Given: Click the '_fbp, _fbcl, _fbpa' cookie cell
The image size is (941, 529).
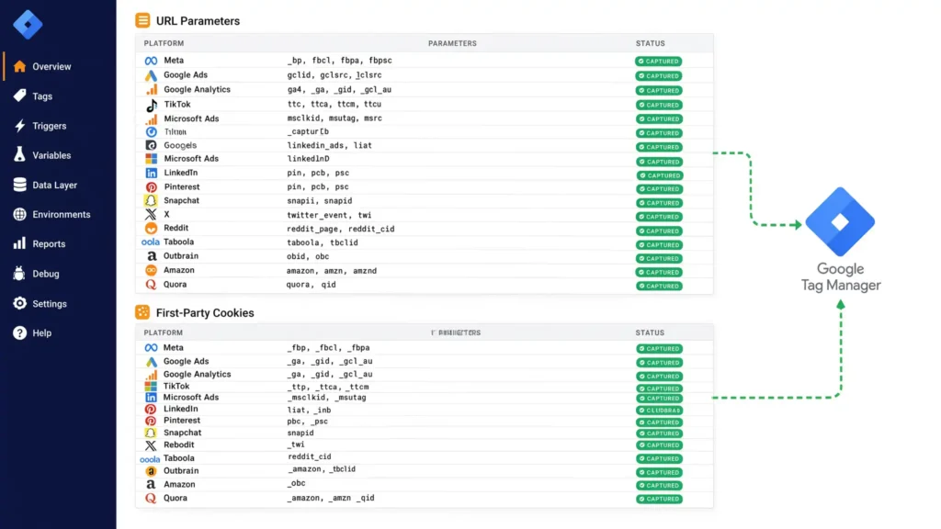Looking at the screenshot, I should tap(328, 348).
